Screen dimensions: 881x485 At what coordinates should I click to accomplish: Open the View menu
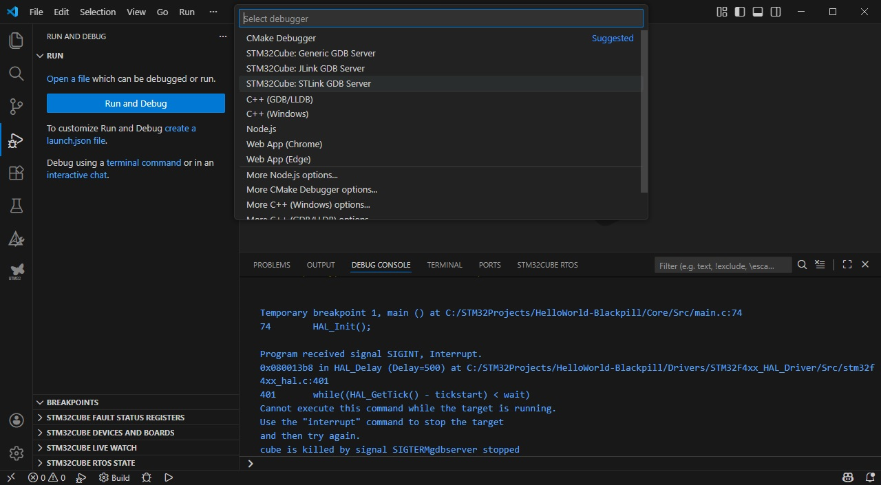pos(136,12)
